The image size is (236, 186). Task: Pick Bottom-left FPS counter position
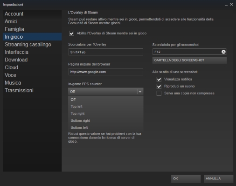(106, 127)
